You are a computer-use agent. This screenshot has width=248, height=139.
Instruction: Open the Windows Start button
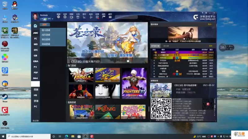point(3,136)
